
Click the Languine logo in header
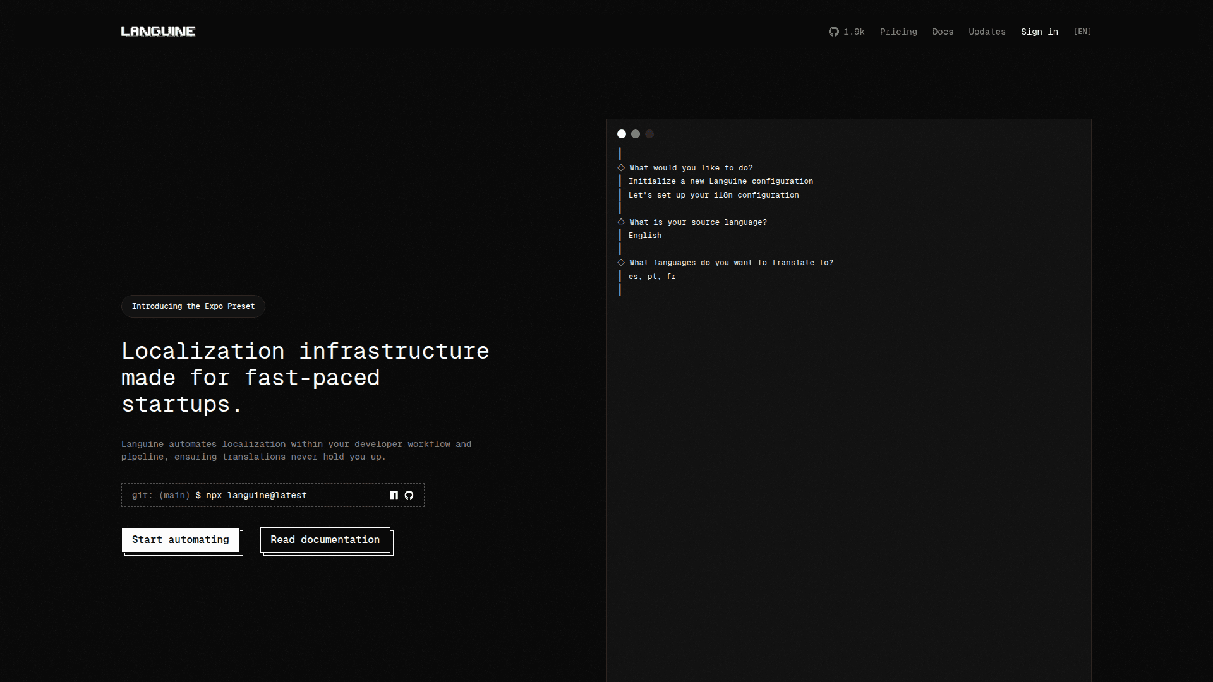[x=158, y=32]
